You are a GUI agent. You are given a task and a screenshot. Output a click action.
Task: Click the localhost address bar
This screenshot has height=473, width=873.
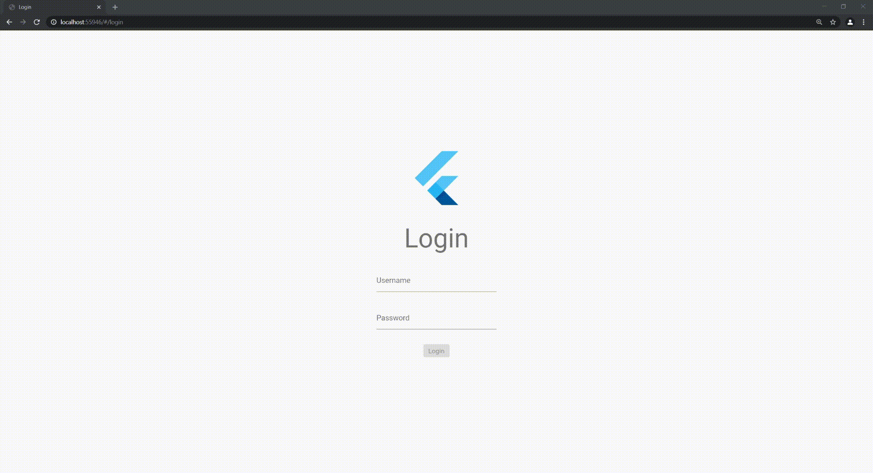pos(432,22)
